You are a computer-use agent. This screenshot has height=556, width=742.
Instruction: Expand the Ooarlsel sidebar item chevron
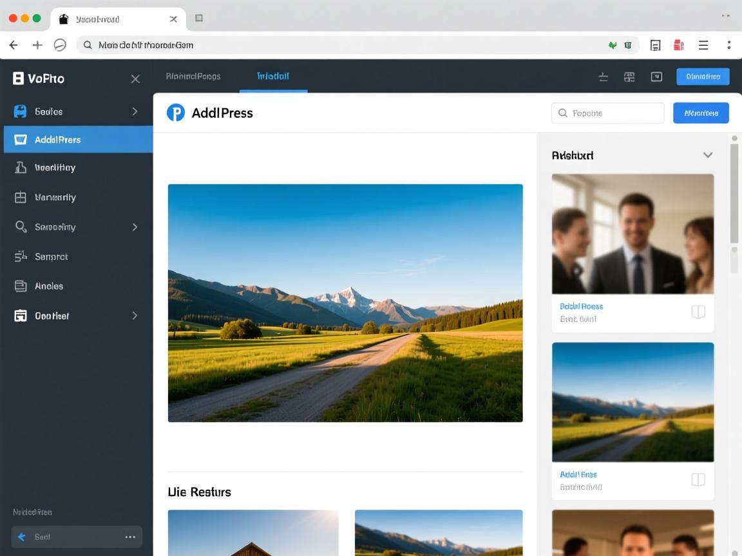click(135, 315)
